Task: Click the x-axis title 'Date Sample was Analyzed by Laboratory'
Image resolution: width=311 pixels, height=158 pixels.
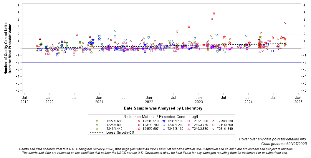Action: [163, 108]
